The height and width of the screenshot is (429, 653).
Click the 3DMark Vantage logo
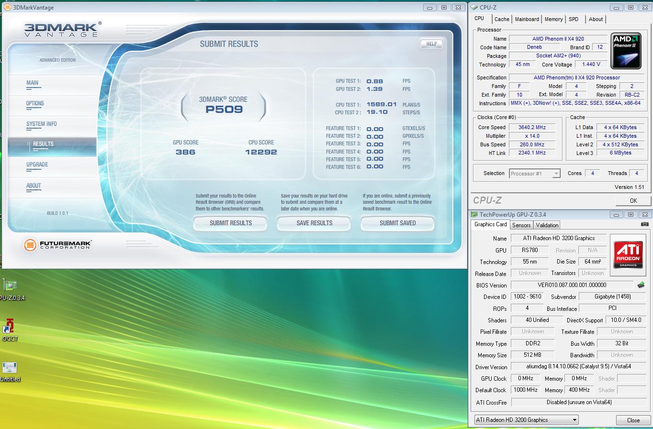pyautogui.click(x=62, y=30)
